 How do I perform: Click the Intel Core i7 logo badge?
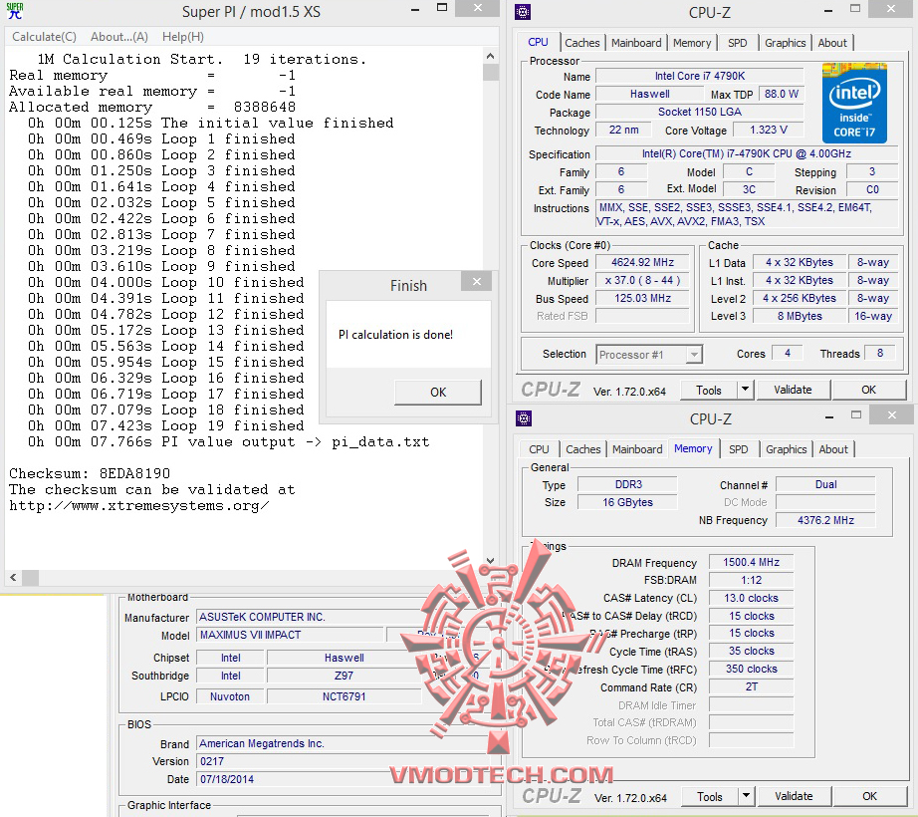click(x=854, y=103)
